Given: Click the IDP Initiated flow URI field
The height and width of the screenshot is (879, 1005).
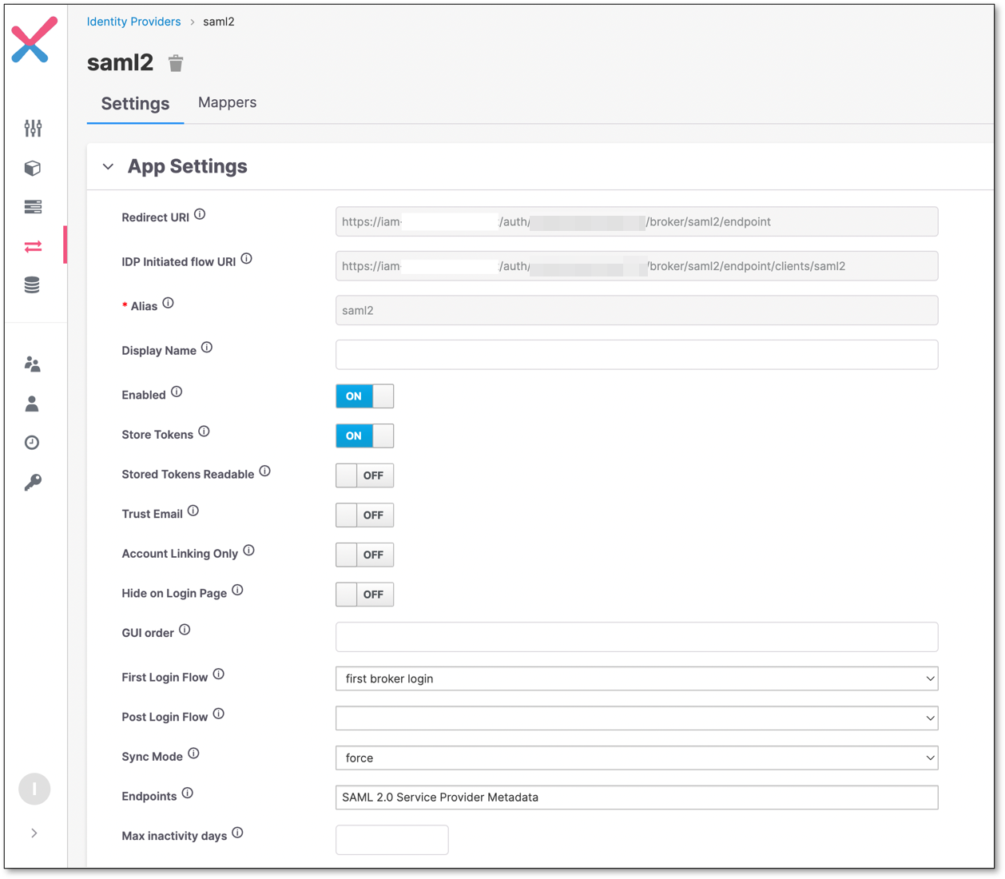Looking at the screenshot, I should click(637, 266).
